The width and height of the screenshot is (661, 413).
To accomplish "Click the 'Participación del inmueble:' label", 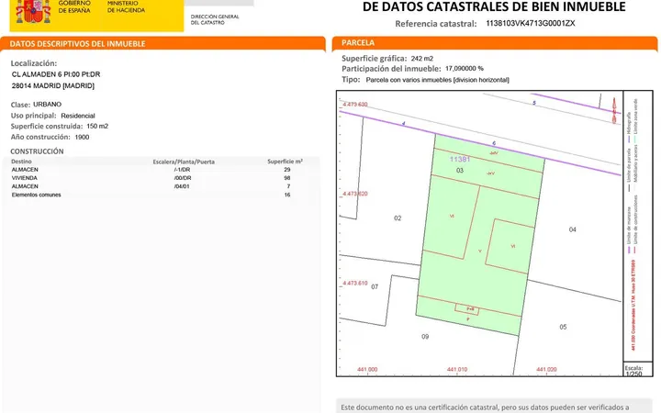I will 391,69.
